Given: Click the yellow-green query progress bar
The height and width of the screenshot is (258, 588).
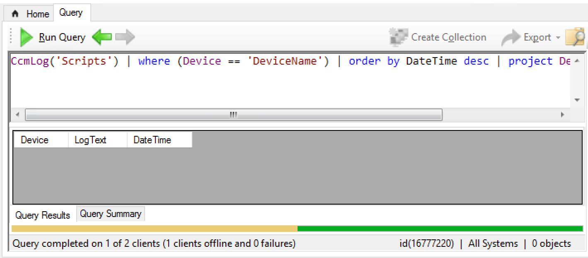Looking at the screenshot, I should [153, 227].
